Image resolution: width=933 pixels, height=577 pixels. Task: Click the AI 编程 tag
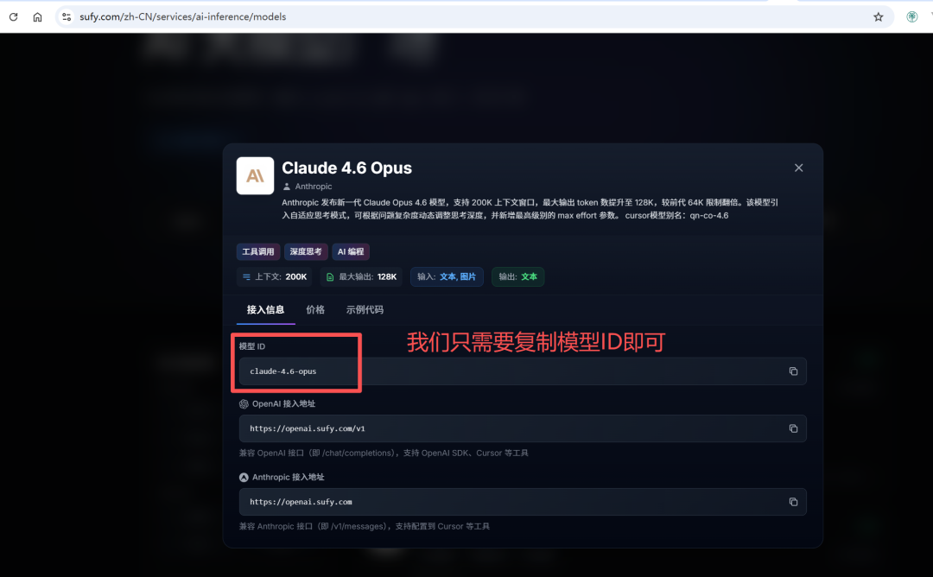[x=351, y=251]
